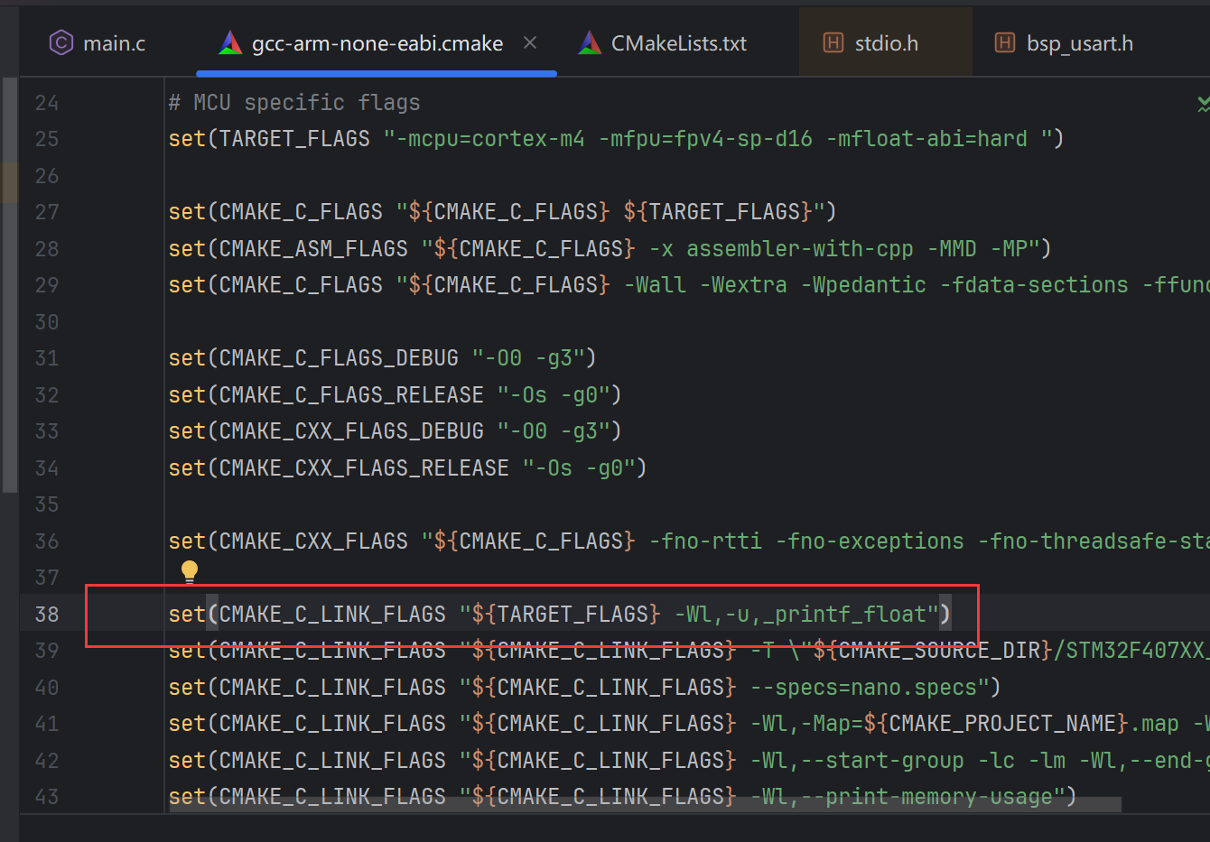
Task: Click line number 38 in the gutter
Action: click(x=47, y=615)
